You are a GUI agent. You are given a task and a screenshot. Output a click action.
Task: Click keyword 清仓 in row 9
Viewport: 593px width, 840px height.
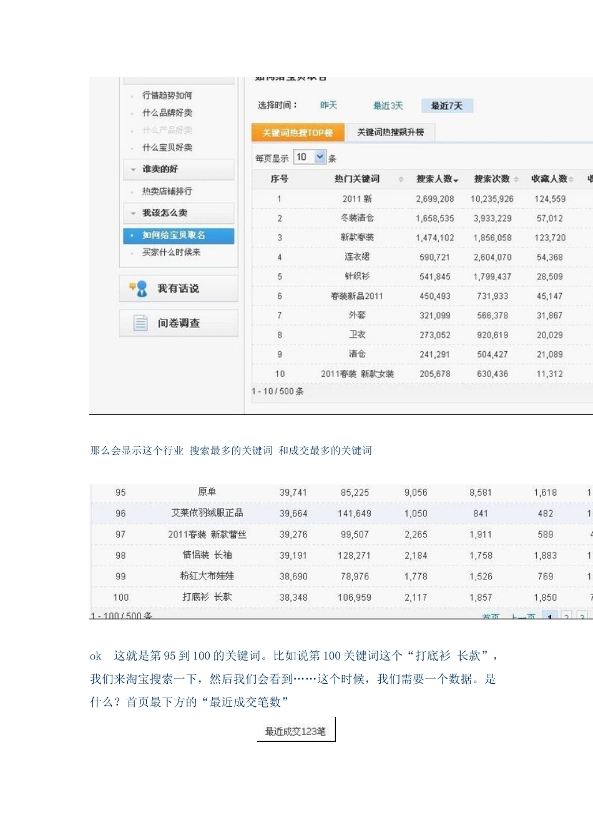357,354
